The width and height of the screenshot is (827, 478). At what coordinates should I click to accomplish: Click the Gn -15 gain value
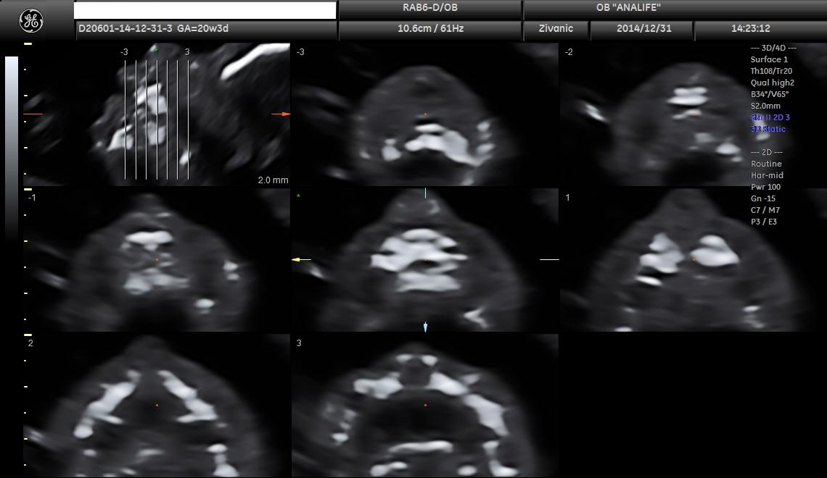[x=763, y=198]
